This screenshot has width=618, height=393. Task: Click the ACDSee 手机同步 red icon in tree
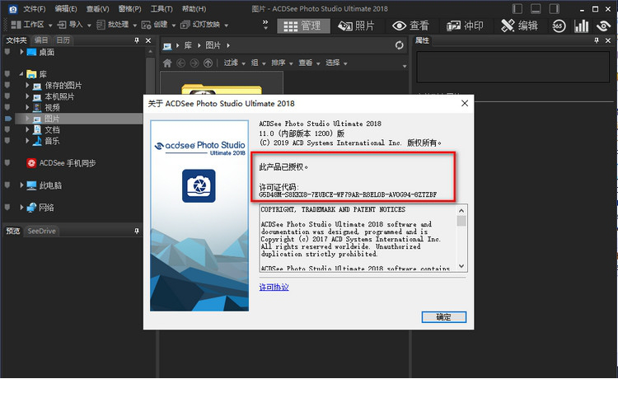[x=31, y=163]
